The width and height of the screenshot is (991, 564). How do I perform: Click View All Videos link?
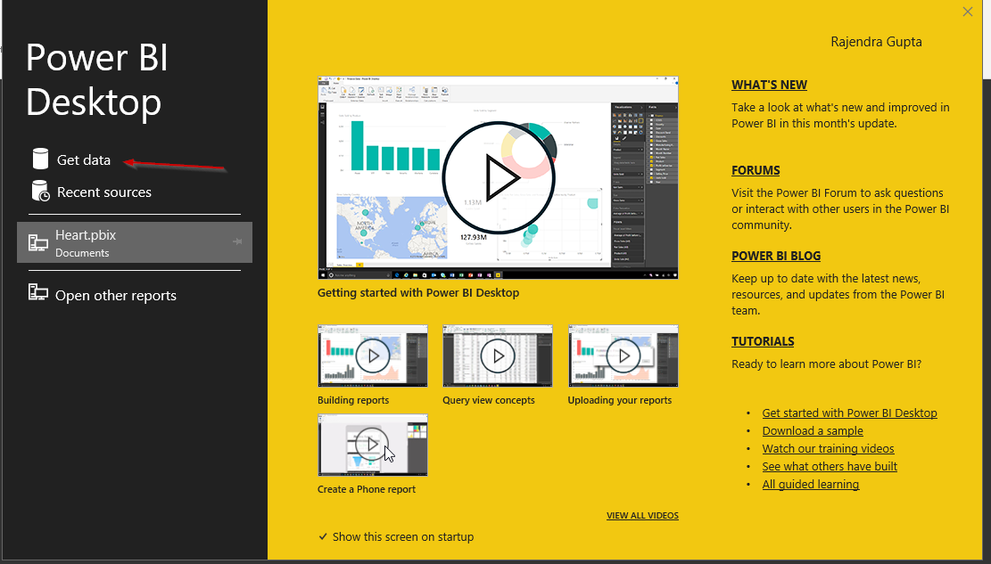tap(642, 515)
